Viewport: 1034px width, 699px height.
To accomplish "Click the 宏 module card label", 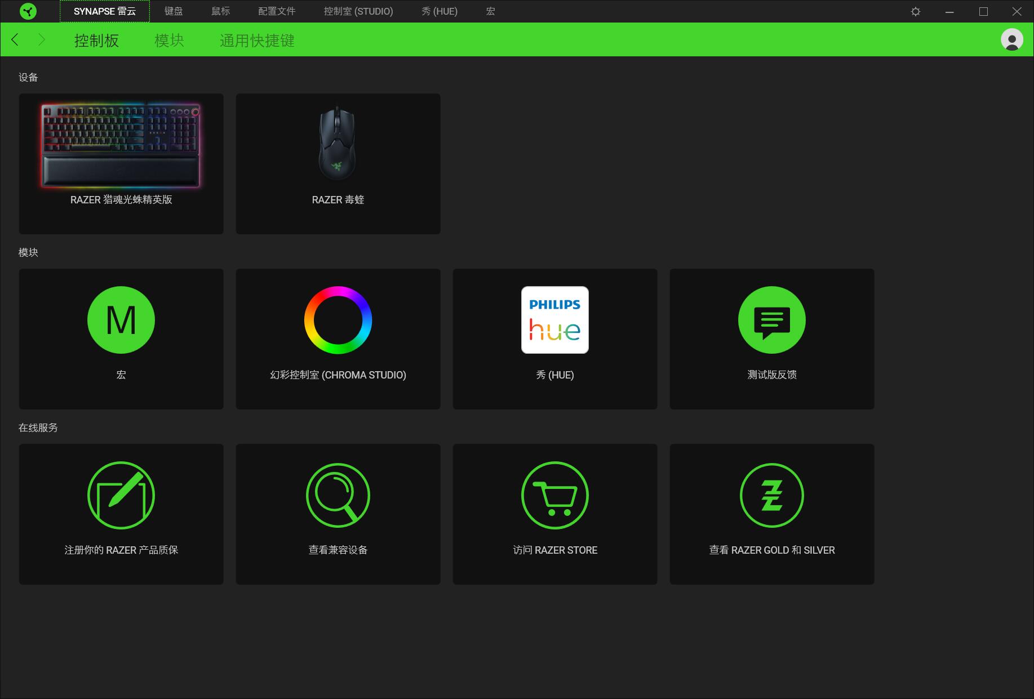I will click(121, 375).
